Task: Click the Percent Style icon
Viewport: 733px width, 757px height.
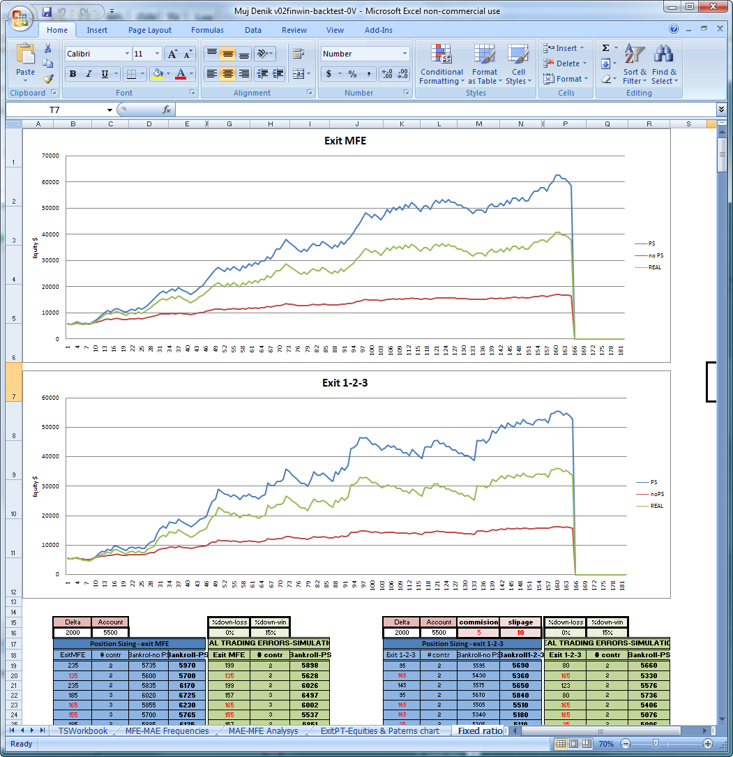Action: pyautogui.click(x=352, y=74)
